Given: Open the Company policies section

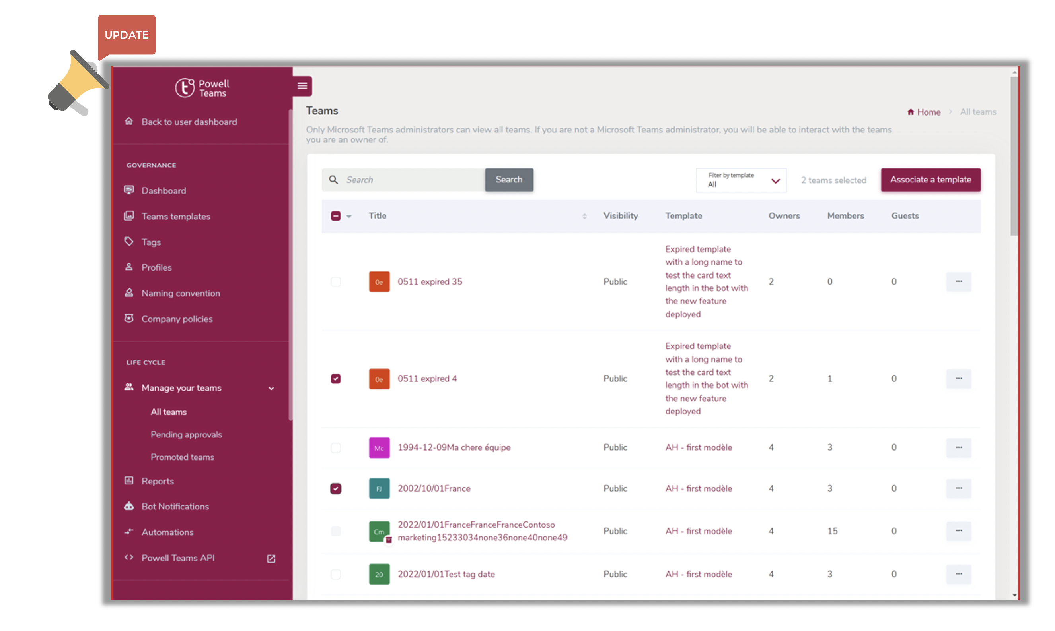Looking at the screenshot, I should [x=177, y=319].
